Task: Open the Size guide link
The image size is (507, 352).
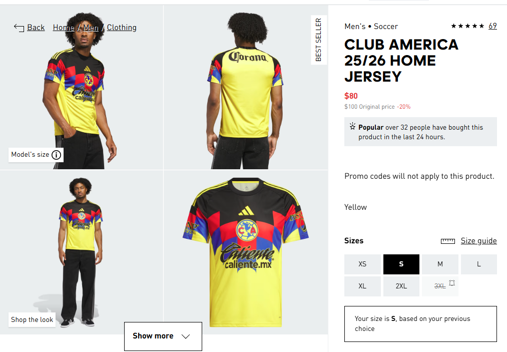Action: pyautogui.click(x=478, y=241)
